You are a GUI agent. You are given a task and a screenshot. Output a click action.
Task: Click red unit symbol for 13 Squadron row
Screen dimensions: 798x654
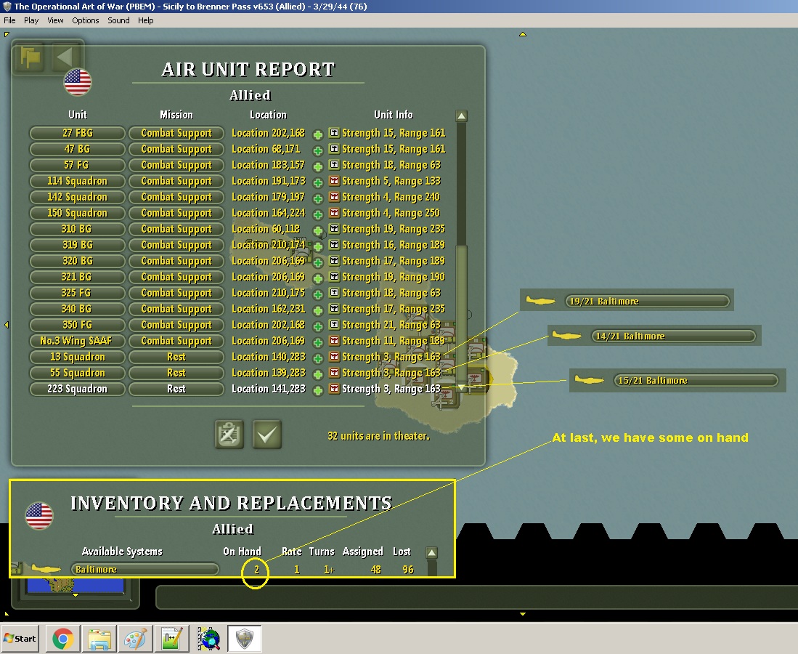click(x=334, y=357)
